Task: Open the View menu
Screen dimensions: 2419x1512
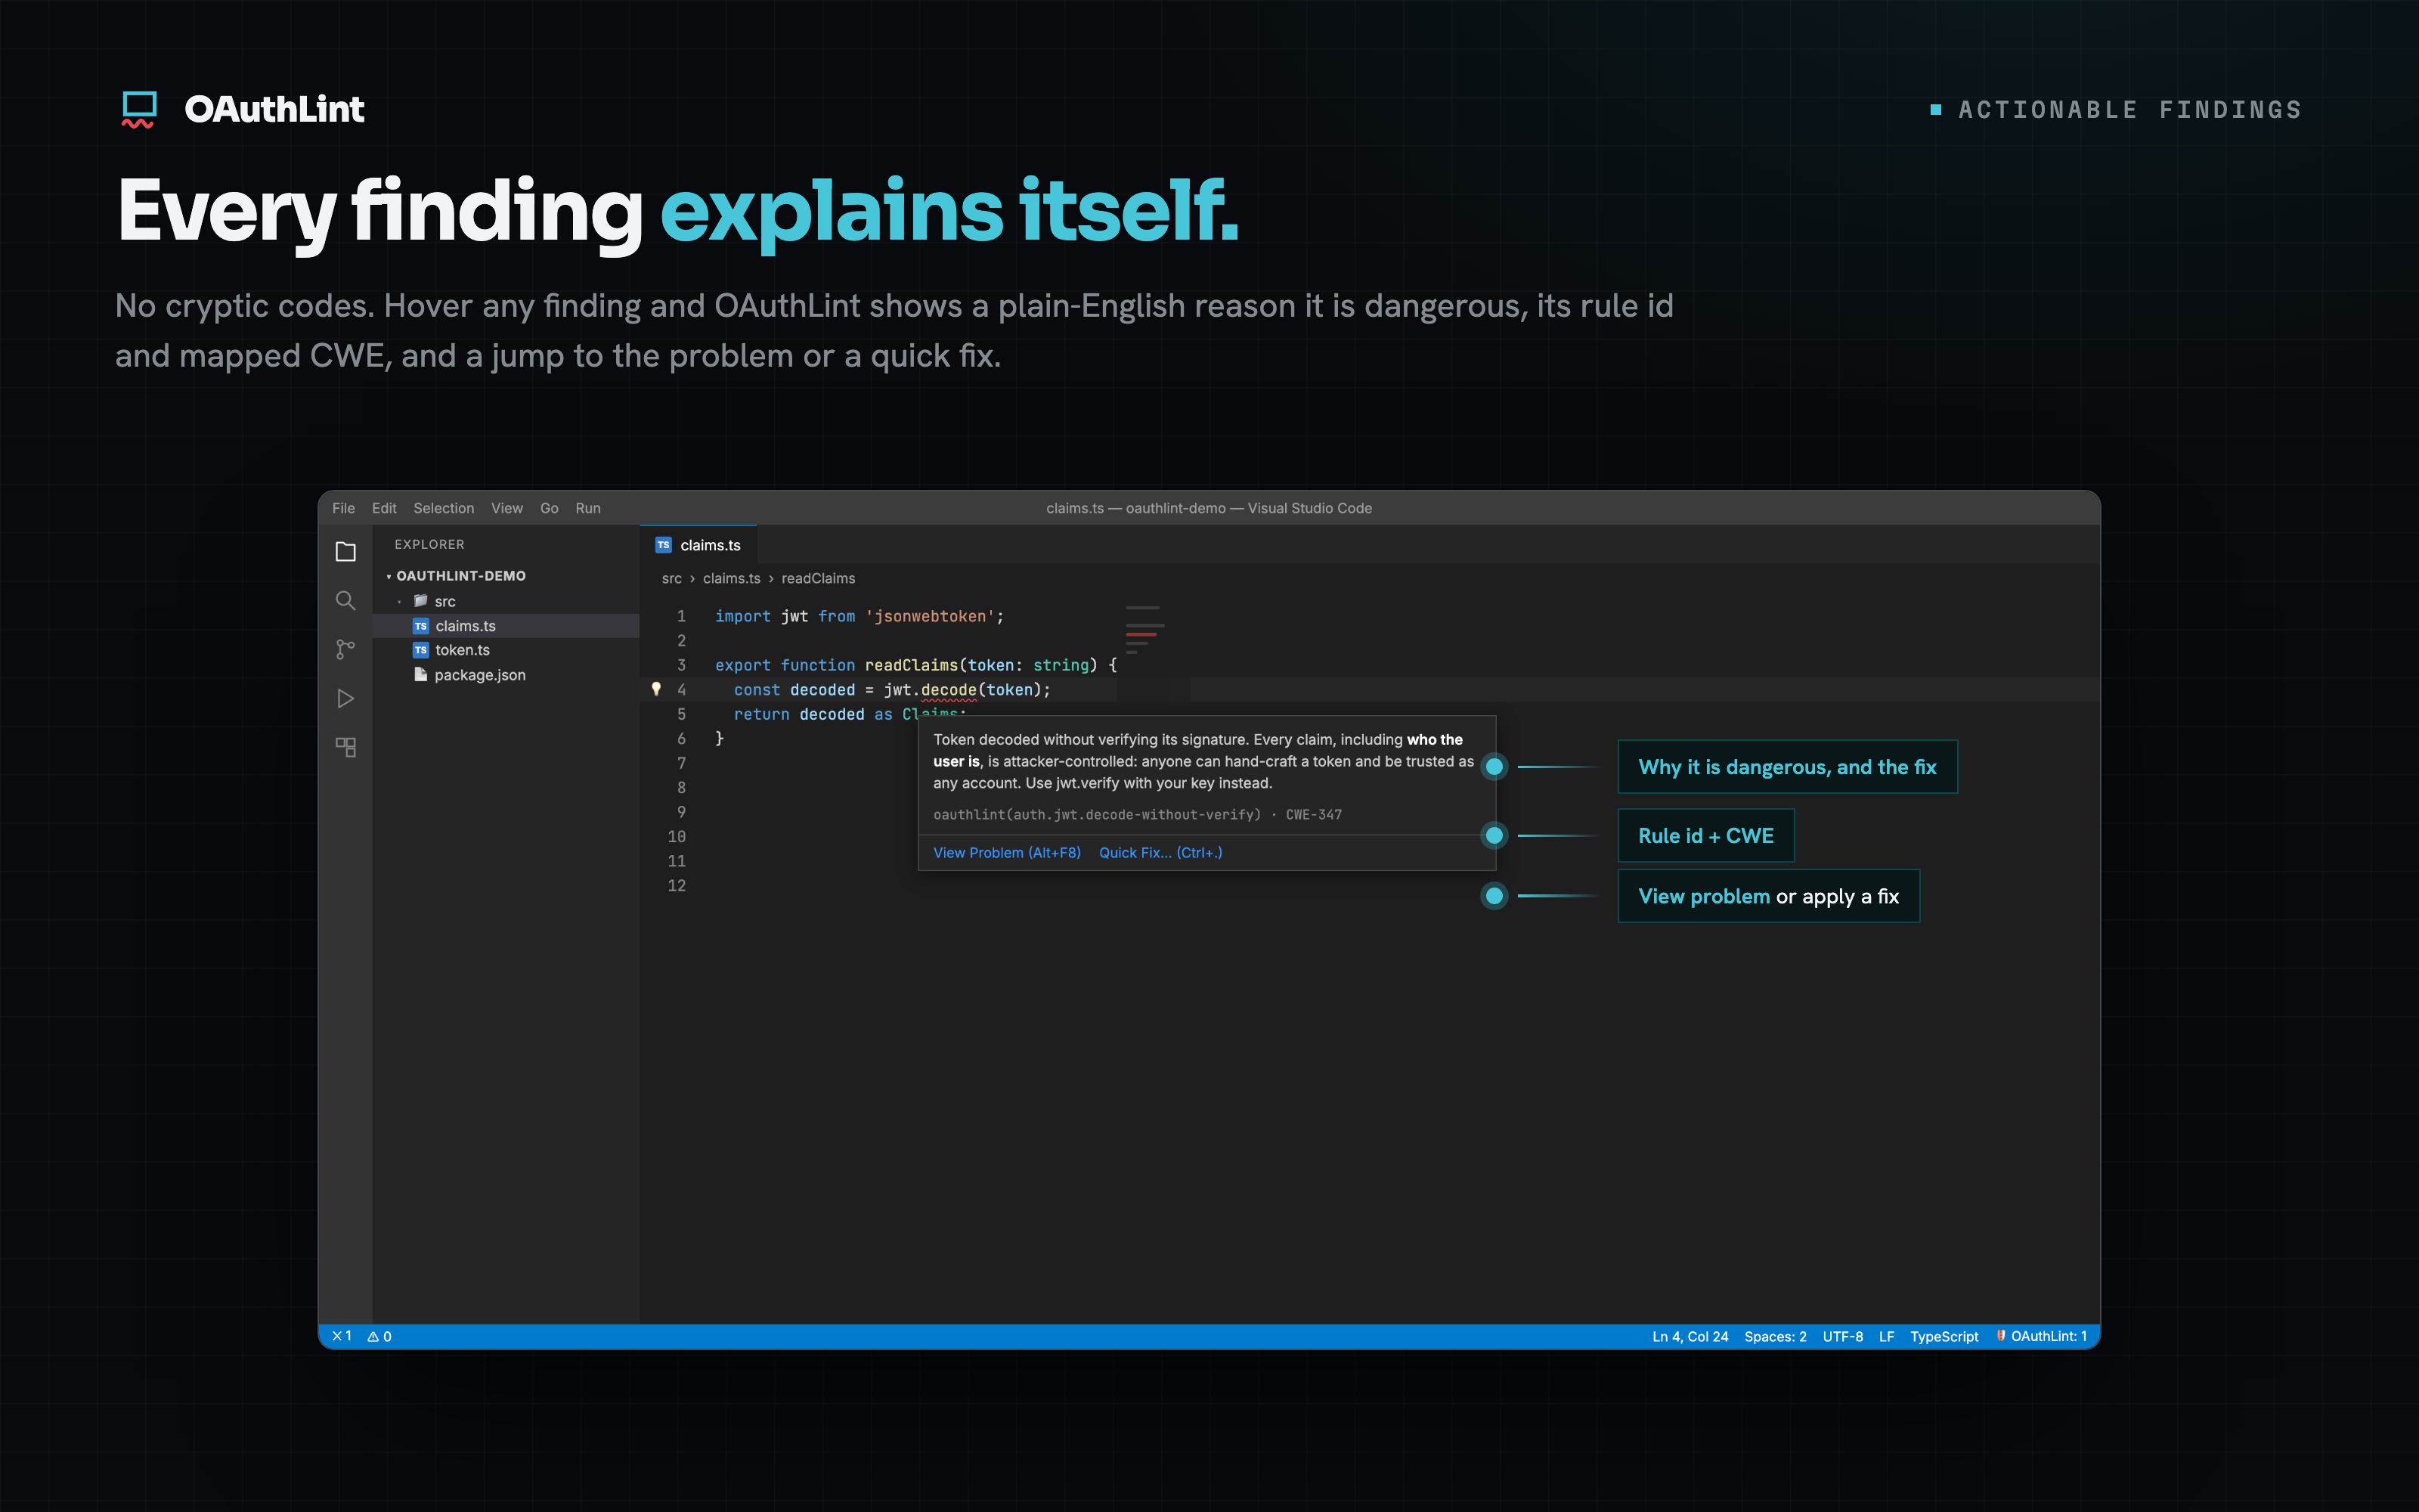Action: 506,508
